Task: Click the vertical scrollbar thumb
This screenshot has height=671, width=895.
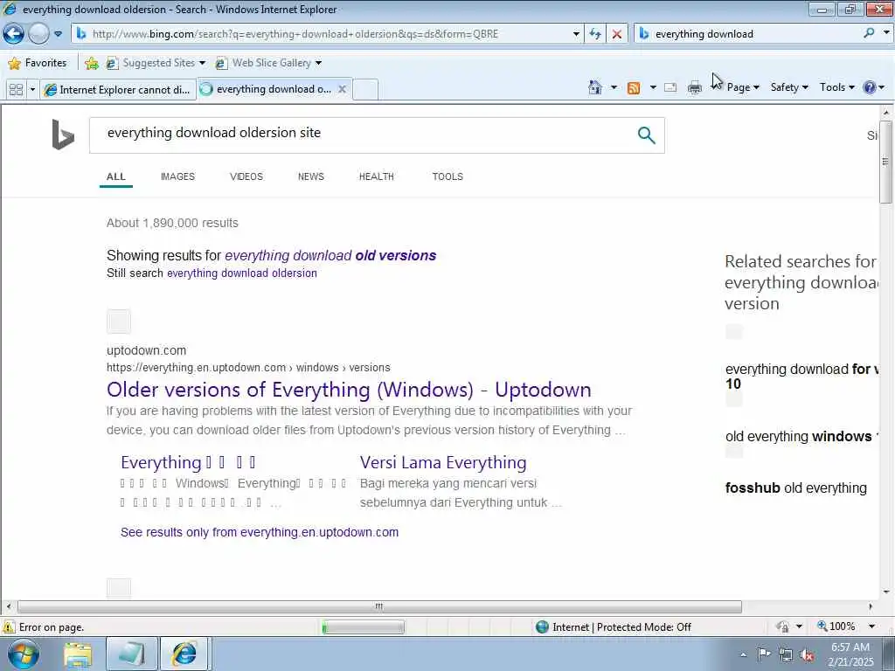Action: pos(886,162)
